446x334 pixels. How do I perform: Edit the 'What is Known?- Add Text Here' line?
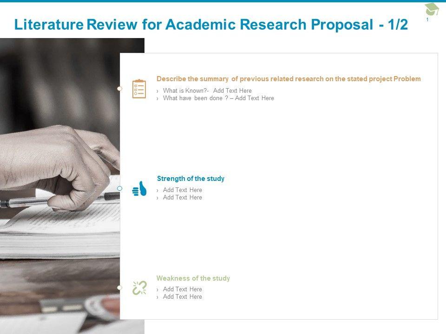[x=207, y=91]
